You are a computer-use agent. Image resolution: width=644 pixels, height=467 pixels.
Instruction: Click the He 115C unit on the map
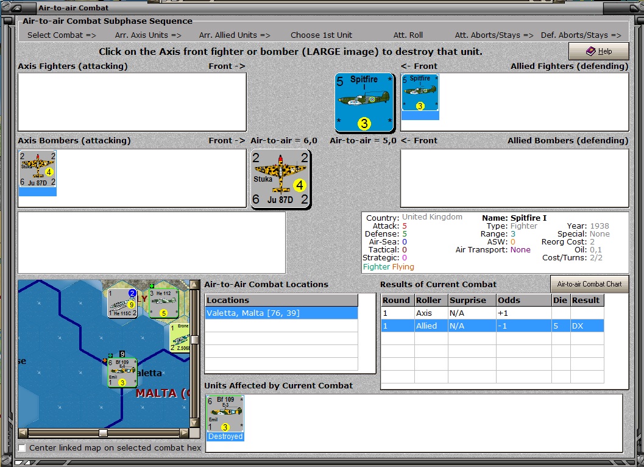[x=122, y=304]
